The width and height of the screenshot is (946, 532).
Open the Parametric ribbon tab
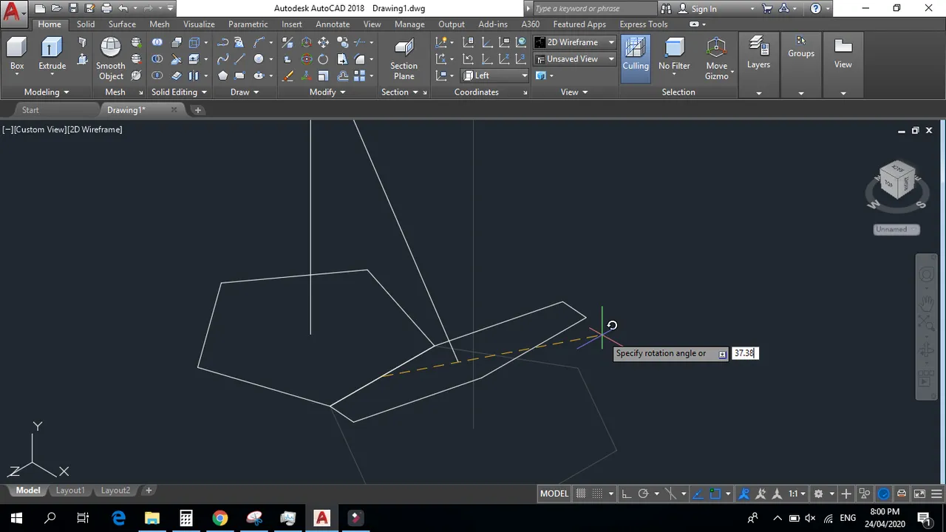click(248, 24)
